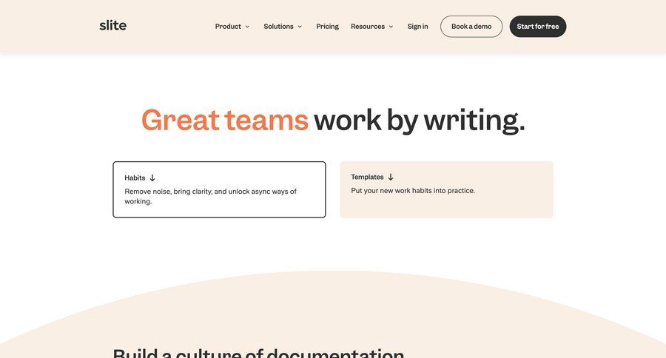This screenshot has height=358, width=666.
Task: Click the orange 'Great teams' heading text
Action: pyautogui.click(x=224, y=120)
